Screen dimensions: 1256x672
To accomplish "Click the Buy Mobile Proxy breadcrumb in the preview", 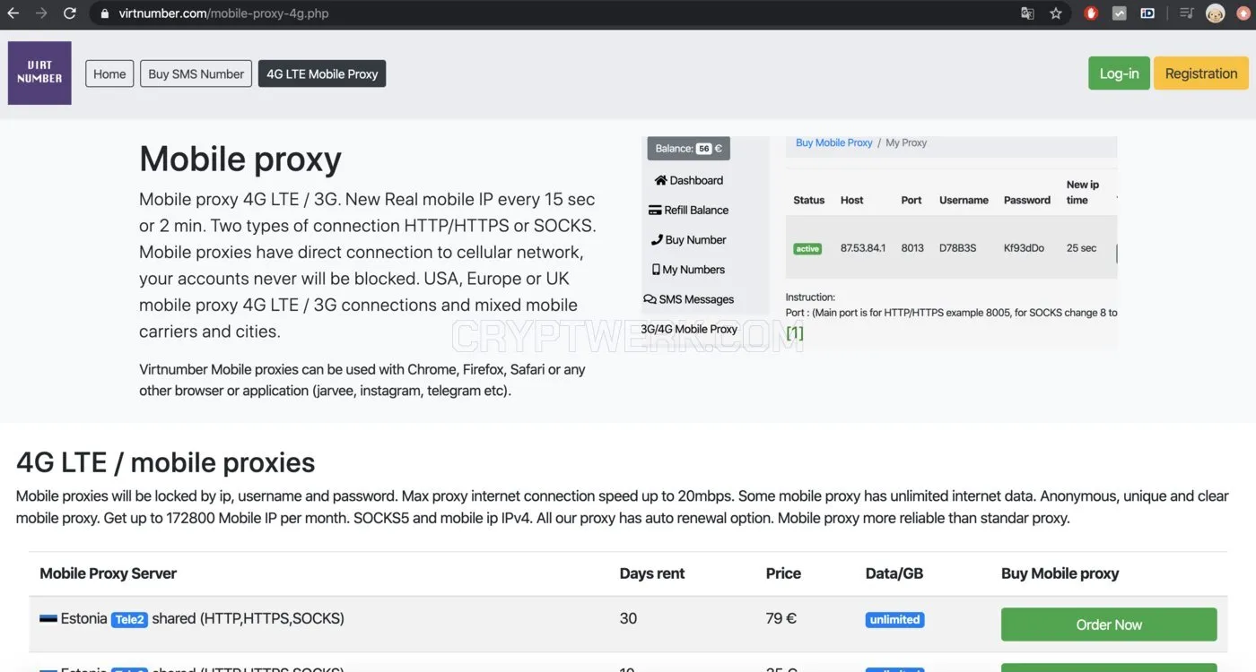I will [834, 142].
